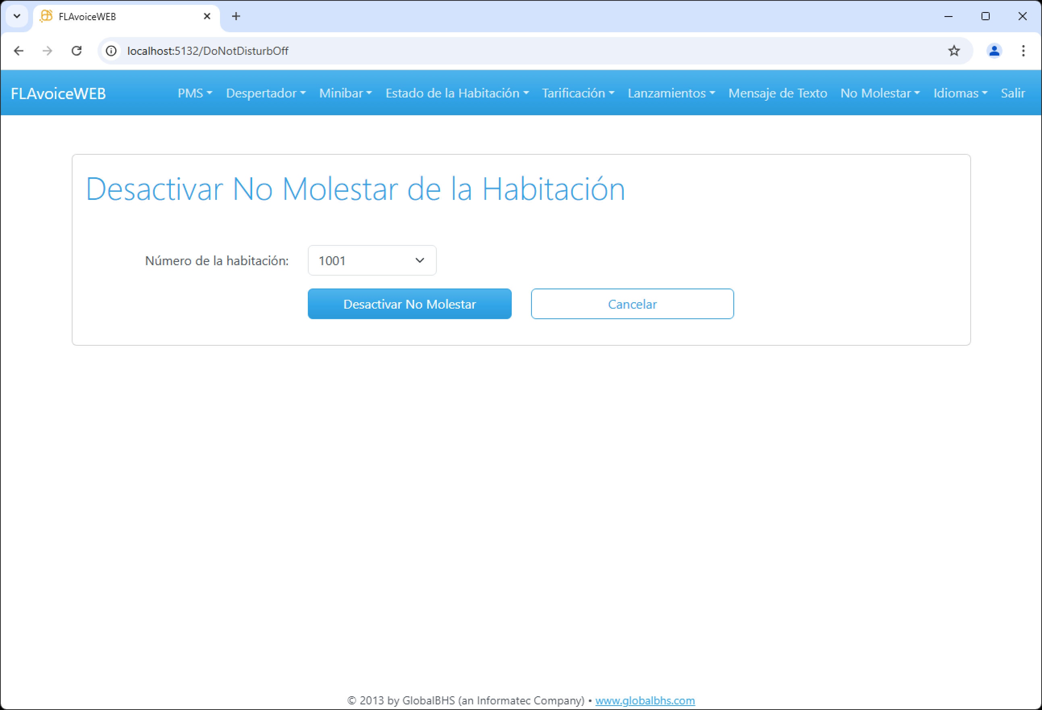Open new tab with plus icon
The height and width of the screenshot is (710, 1042).
[x=236, y=17]
